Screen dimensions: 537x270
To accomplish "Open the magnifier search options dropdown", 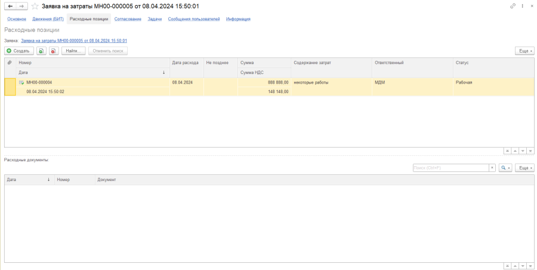I will click(x=505, y=168).
